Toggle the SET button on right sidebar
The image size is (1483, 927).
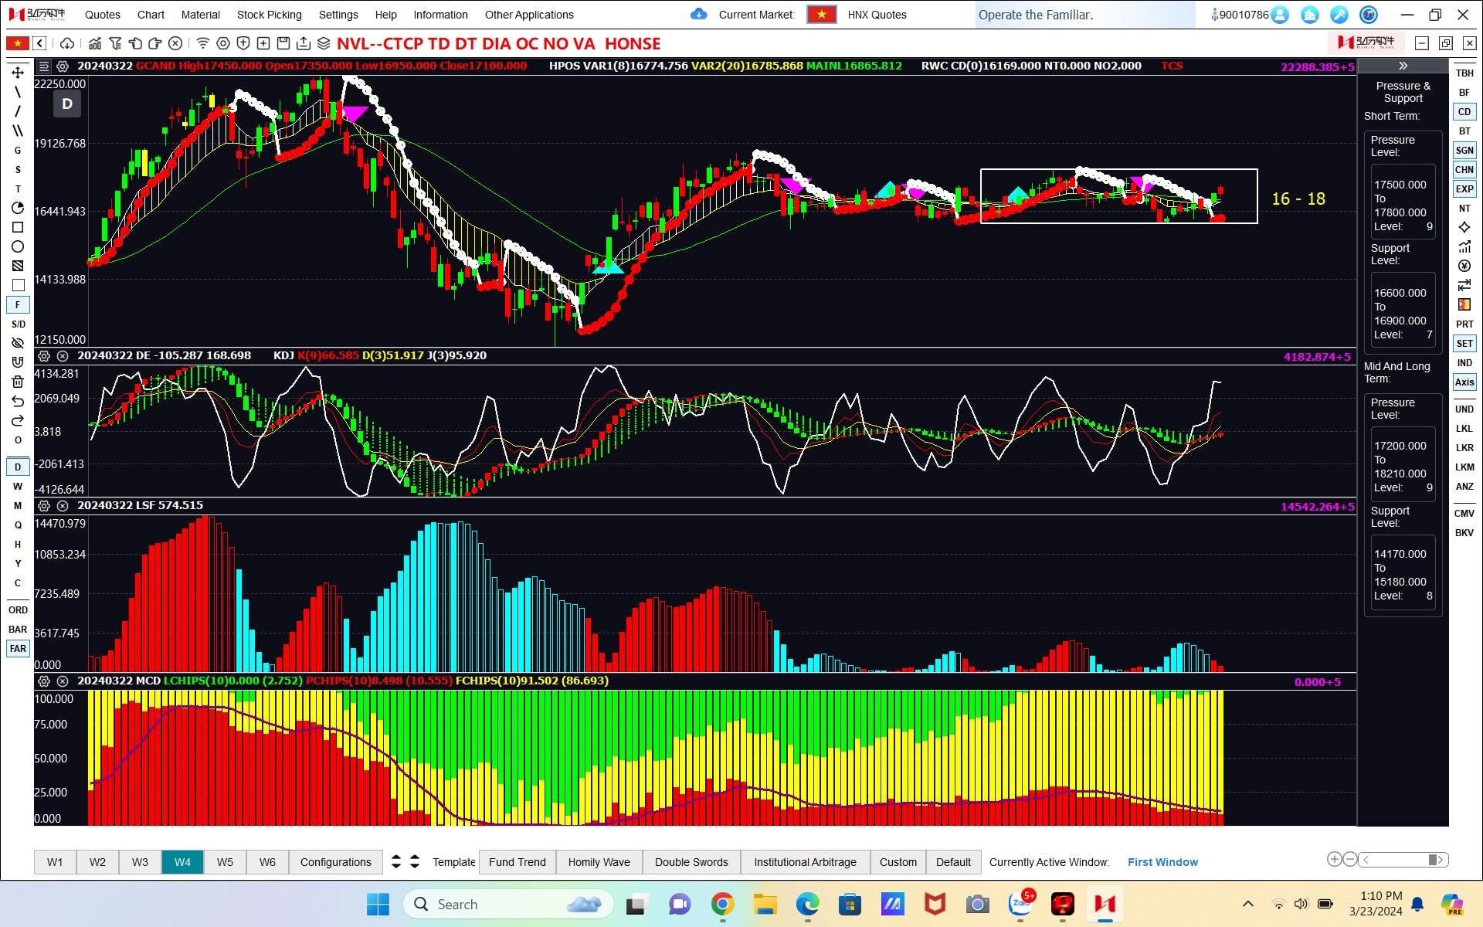point(1464,343)
